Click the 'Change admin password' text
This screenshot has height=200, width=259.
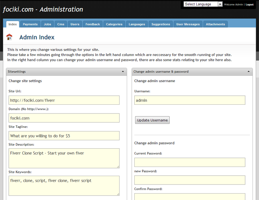coord(154,143)
